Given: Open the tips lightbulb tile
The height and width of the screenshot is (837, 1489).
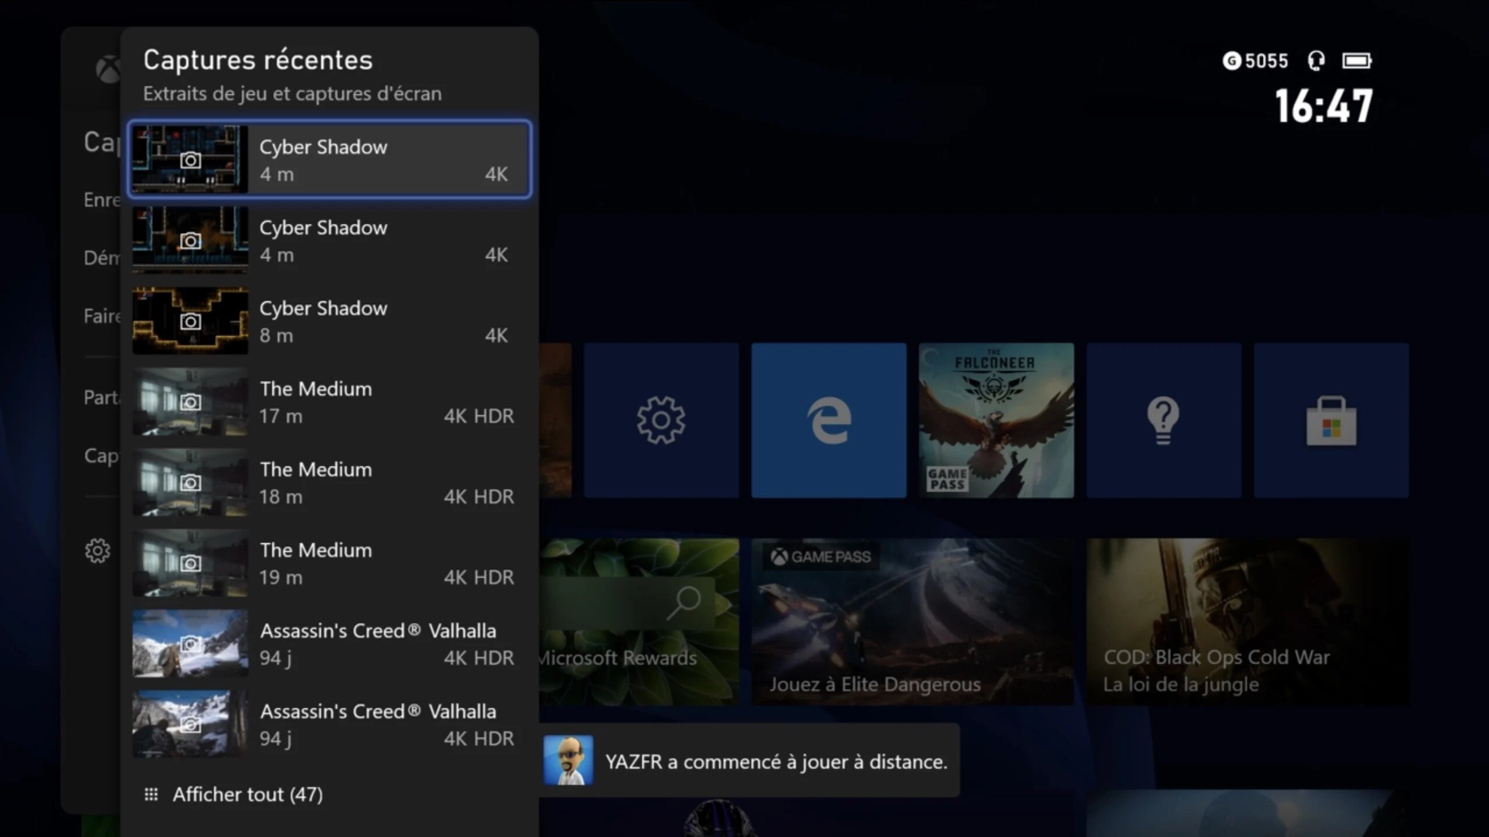Looking at the screenshot, I should 1164,420.
